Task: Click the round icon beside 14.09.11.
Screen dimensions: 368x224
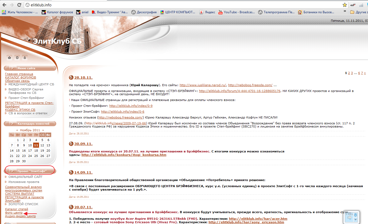Action: [71, 172]
